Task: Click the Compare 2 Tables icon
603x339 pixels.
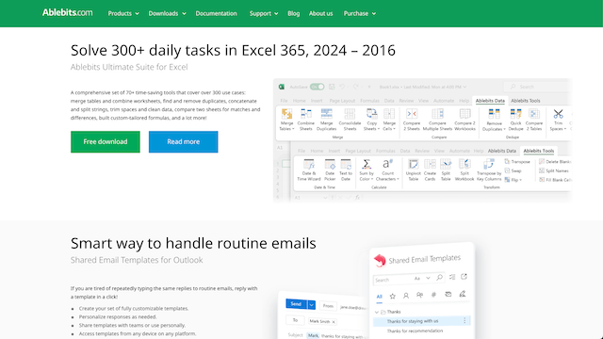Action: coord(534,114)
